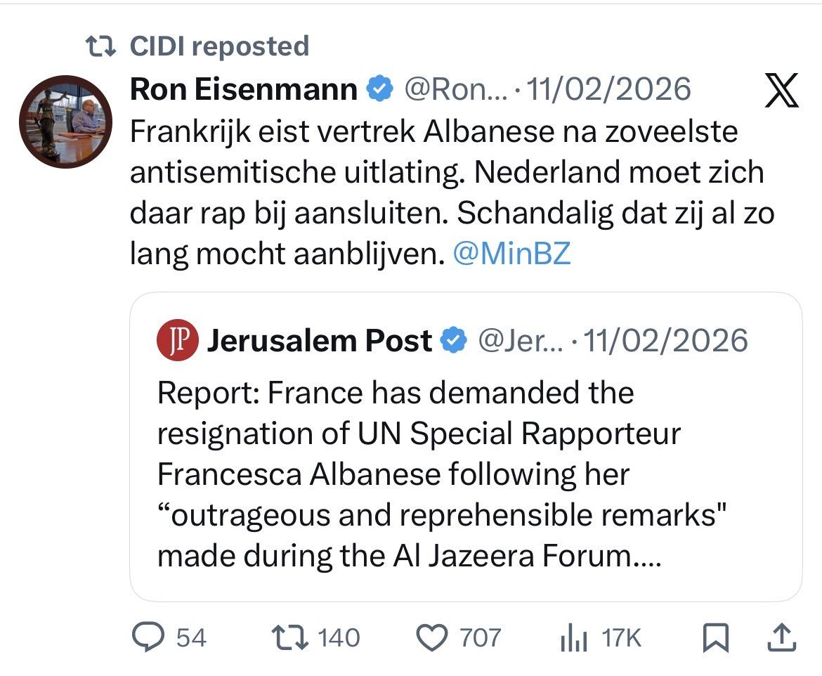Click the Jerusalem Post JP avatar
Viewport: 822px width, 676px height.
click(x=178, y=342)
